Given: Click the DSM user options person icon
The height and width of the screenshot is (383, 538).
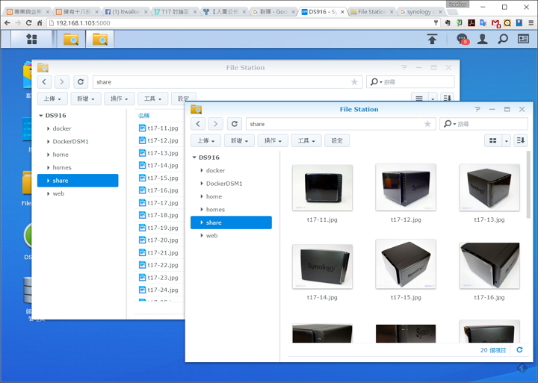Looking at the screenshot, I should click(x=483, y=39).
